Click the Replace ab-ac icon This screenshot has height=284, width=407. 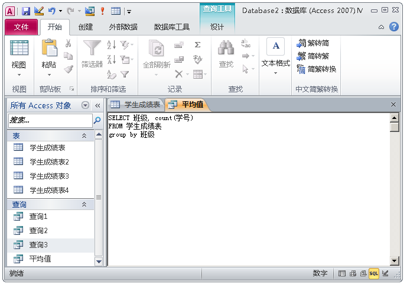(x=246, y=43)
